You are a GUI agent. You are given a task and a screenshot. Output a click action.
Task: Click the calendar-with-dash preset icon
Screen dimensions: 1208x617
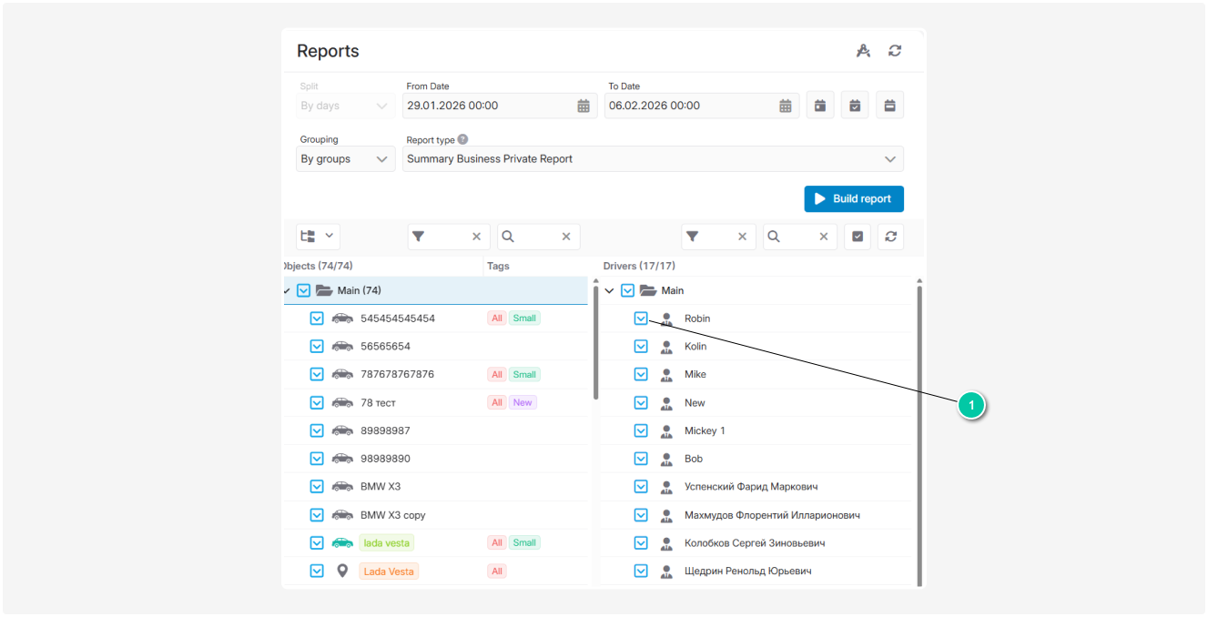(889, 105)
